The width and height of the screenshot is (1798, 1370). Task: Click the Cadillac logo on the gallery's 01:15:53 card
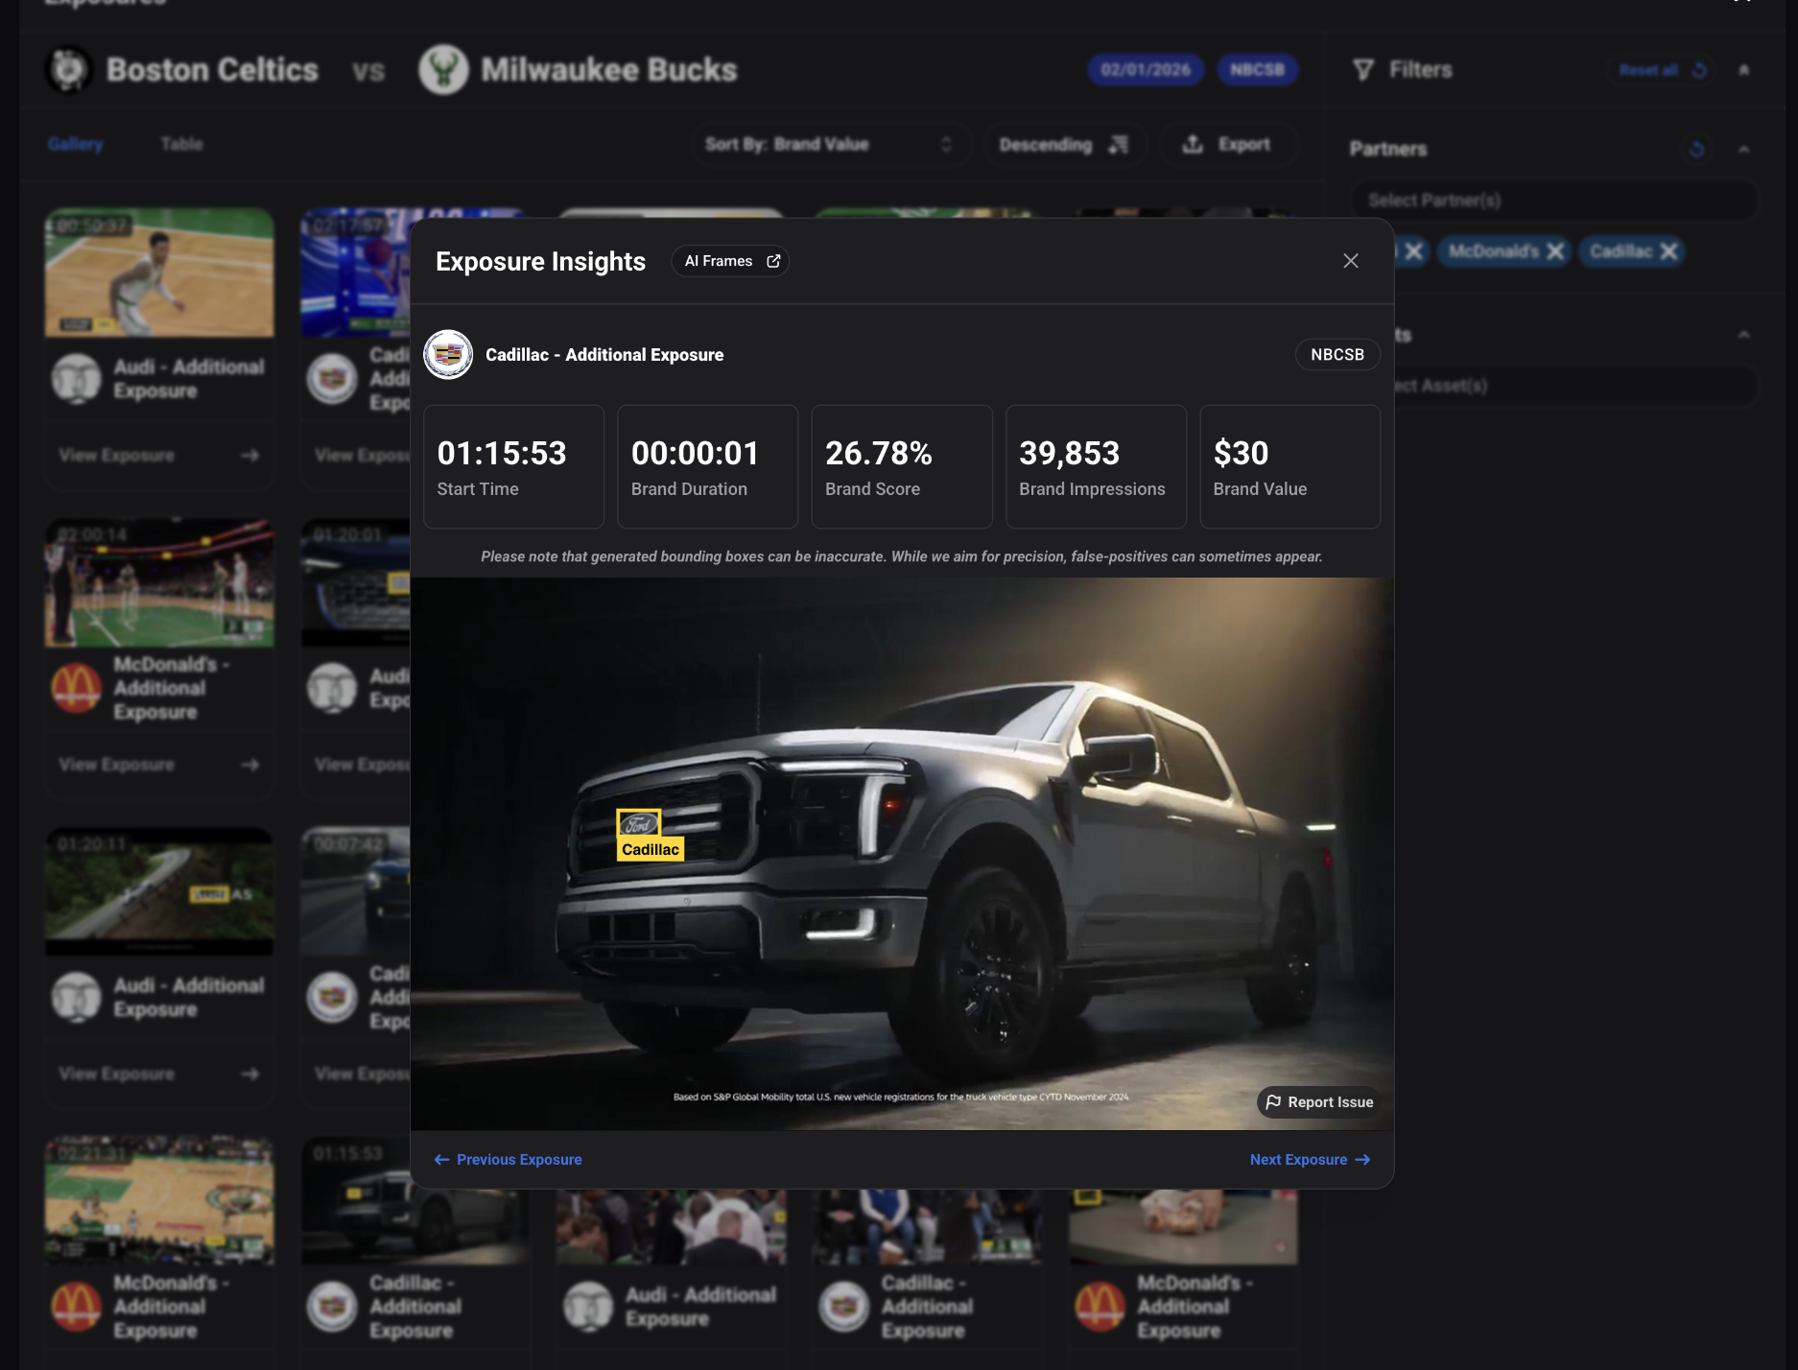coord(332,1307)
